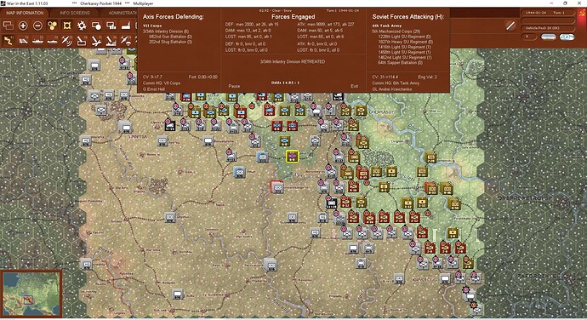Click the factory icon in toolbar
This screenshot has height=320, width=587.
pyautogui.click(x=126, y=26)
